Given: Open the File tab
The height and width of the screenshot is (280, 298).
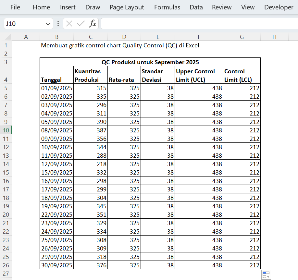Looking at the screenshot, I should point(15,7).
